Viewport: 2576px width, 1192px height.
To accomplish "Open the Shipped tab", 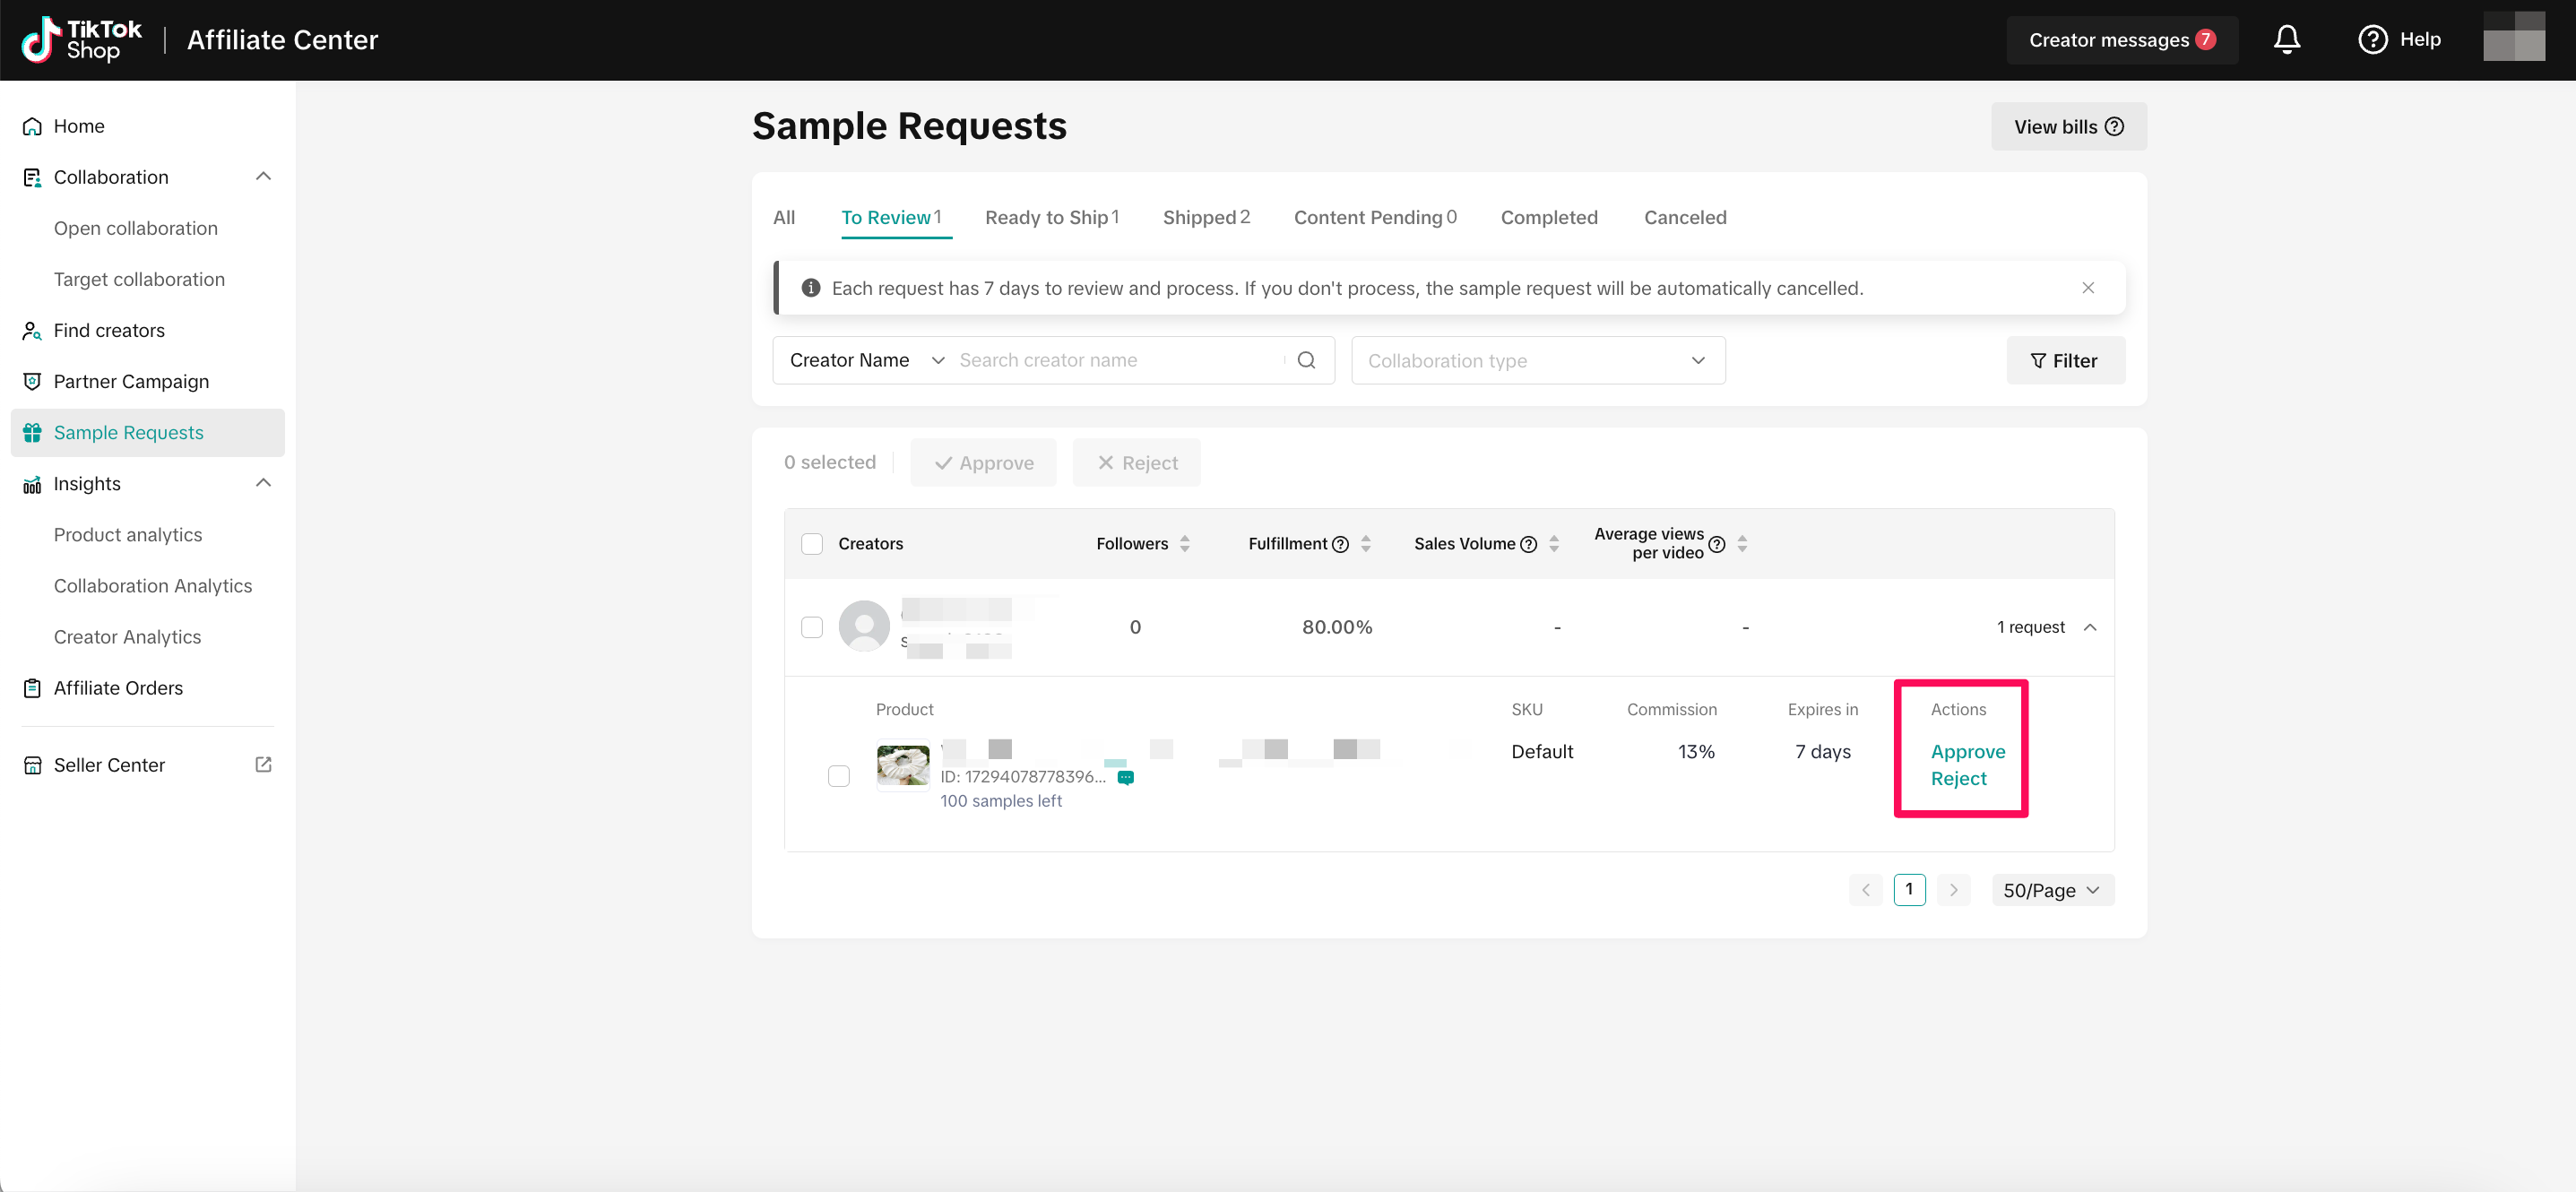I will pyautogui.click(x=1205, y=217).
